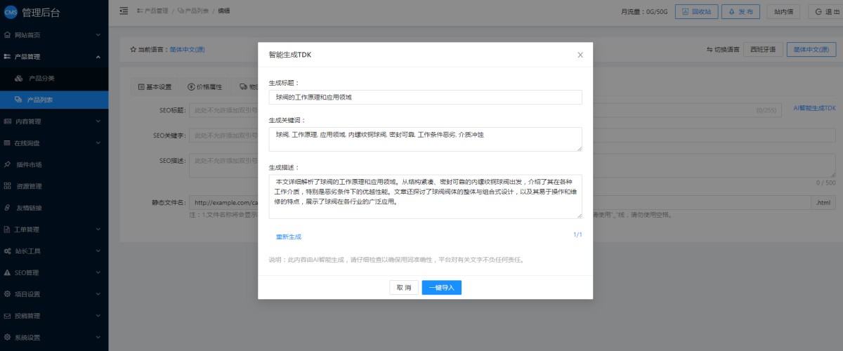Click the 资源管理 sidebar icon

point(7,186)
